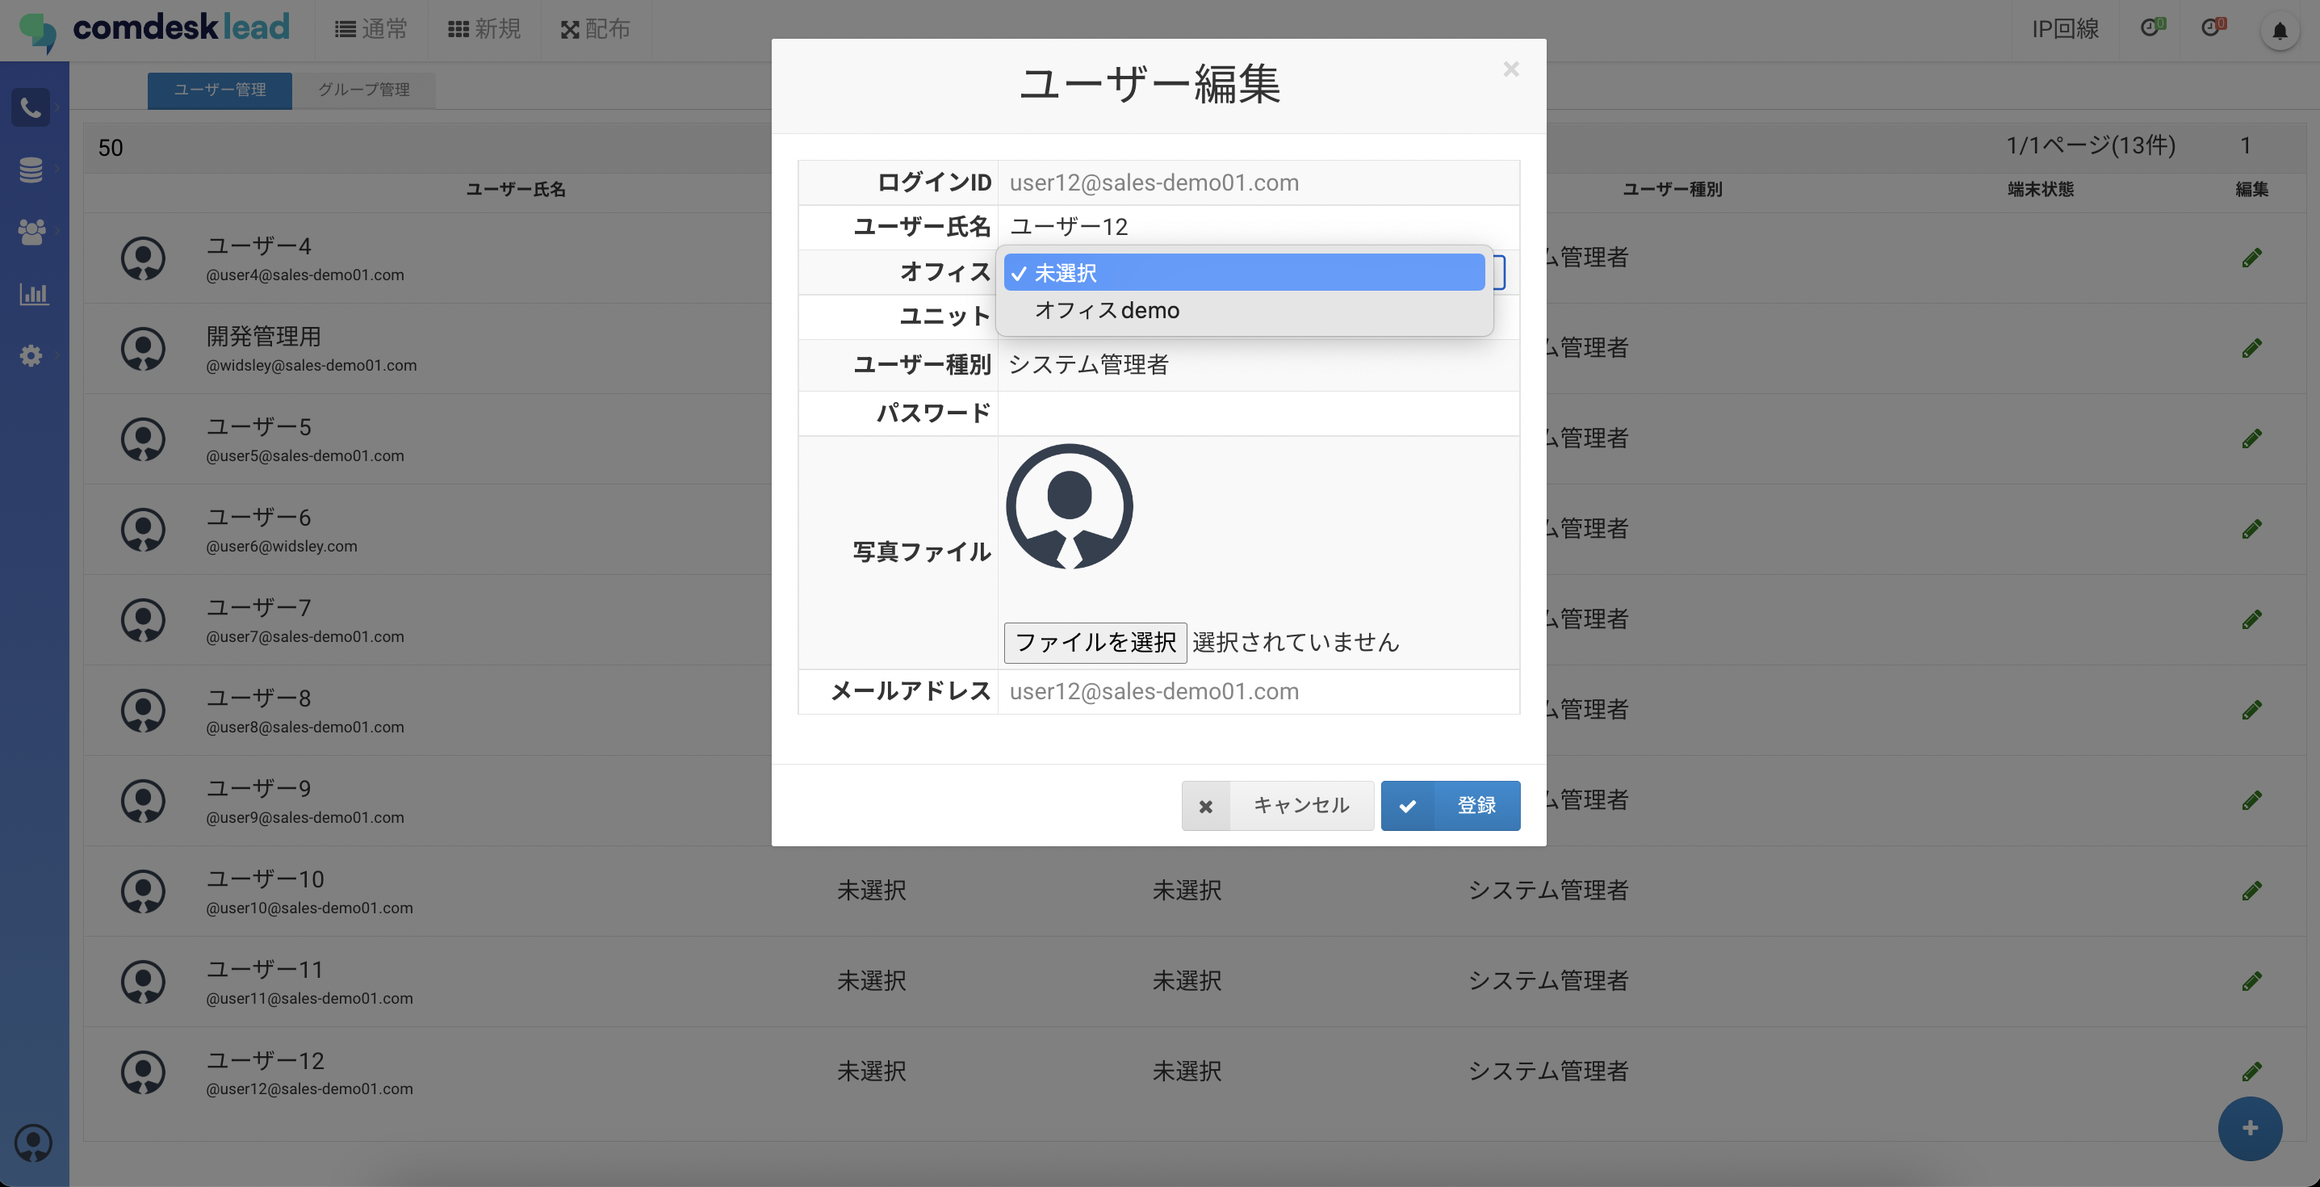Click the パスワード input field
This screenshot has width=2320, height=1187.
point(1257,413)
